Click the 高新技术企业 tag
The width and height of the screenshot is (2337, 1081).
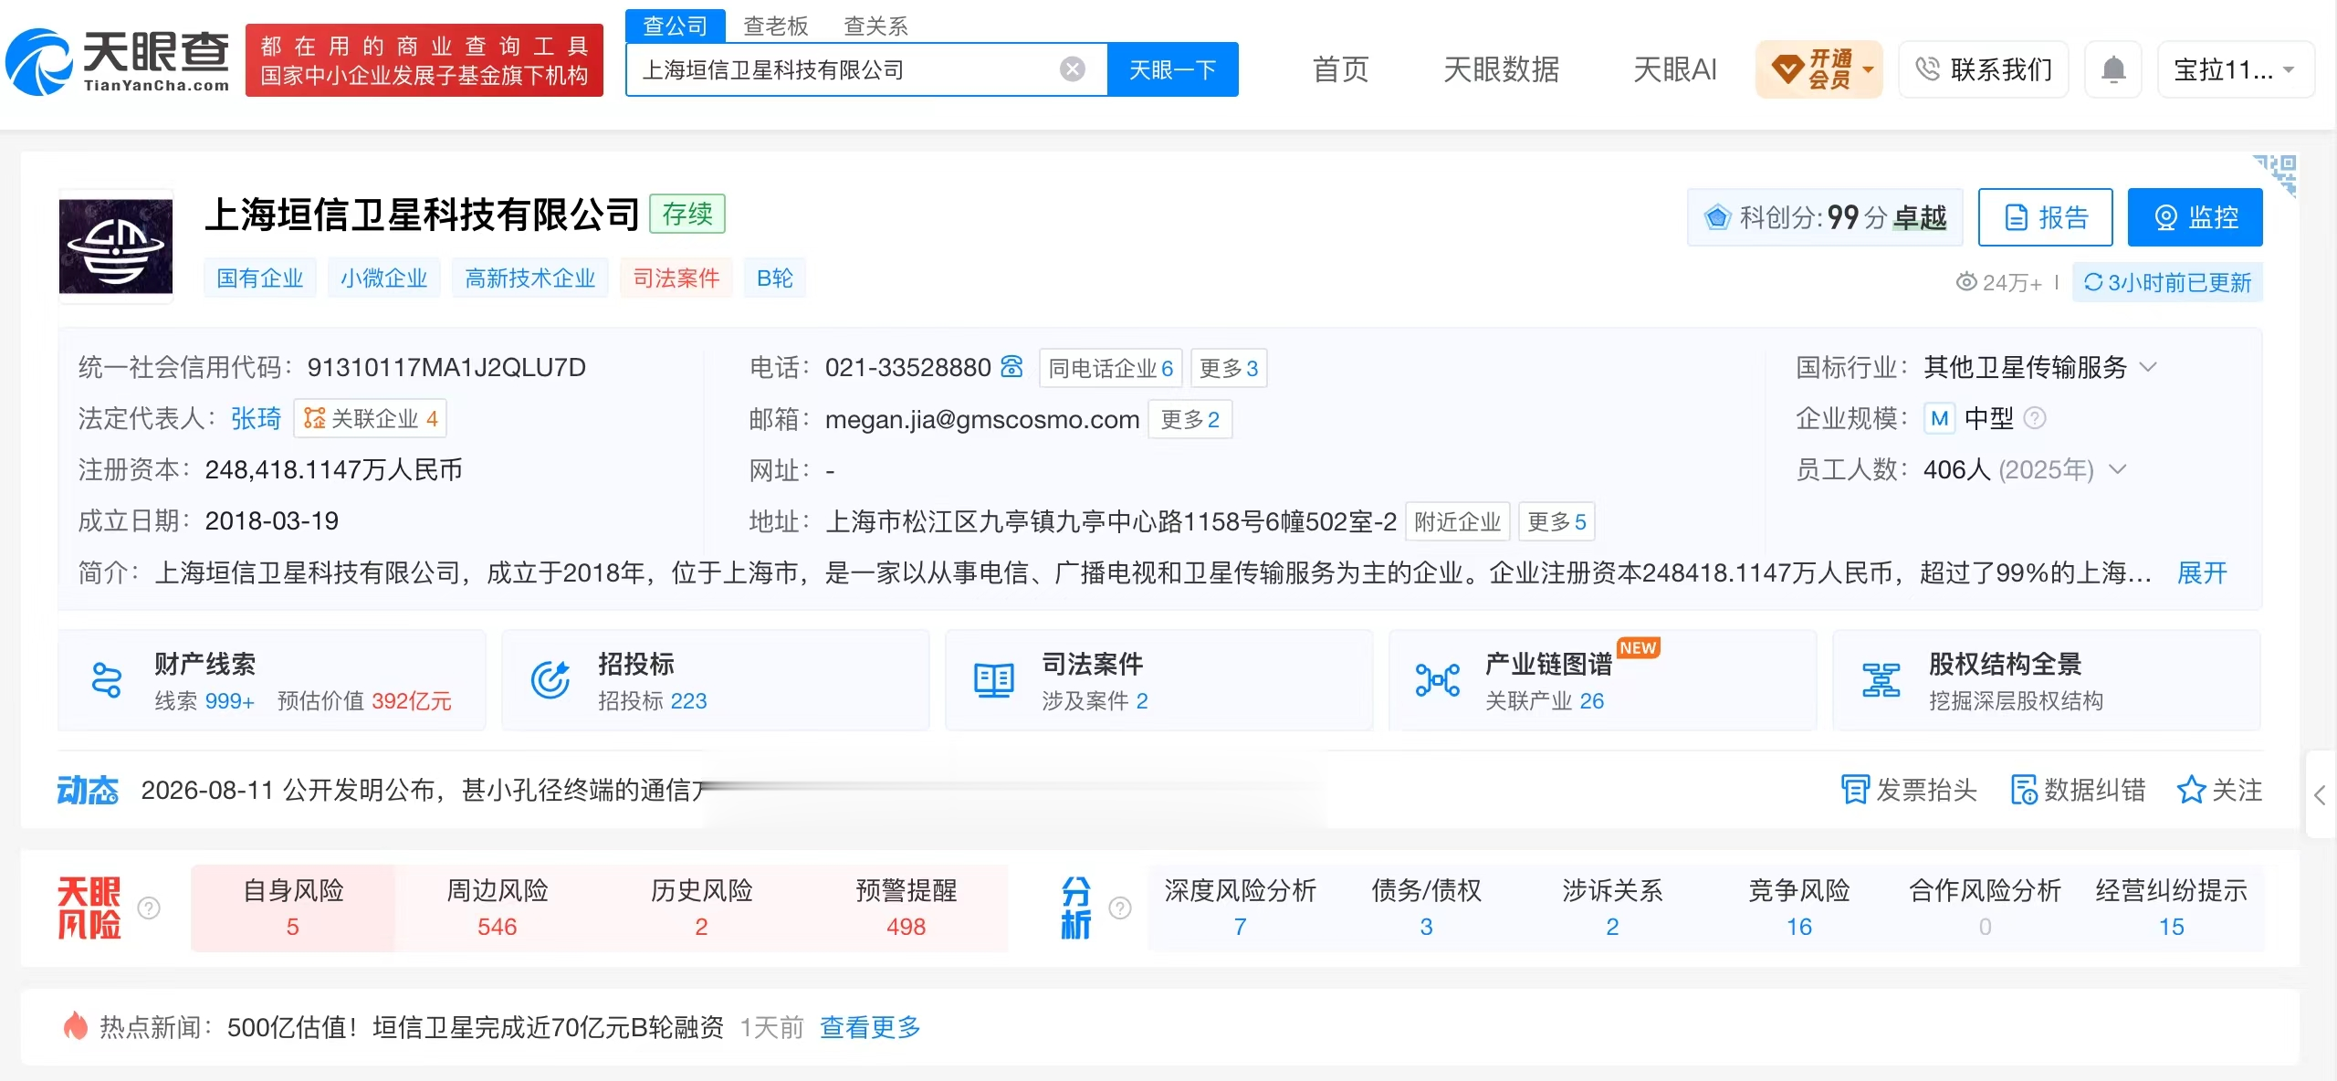[x=530, y=278]
